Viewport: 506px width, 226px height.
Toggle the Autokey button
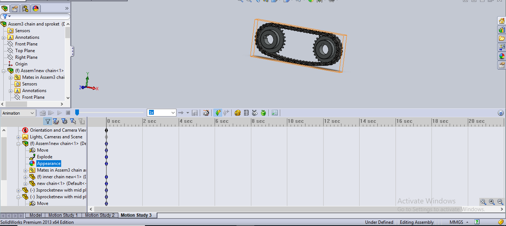[218, 113]
